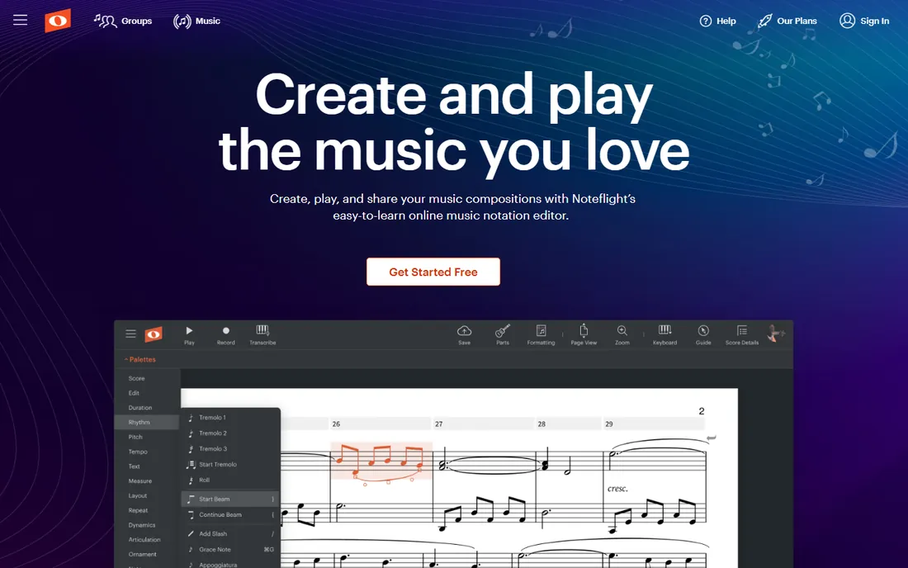This screenshot has width=908, height=568.
Task: Open the Repeat palette
Action: coord(139,510)
